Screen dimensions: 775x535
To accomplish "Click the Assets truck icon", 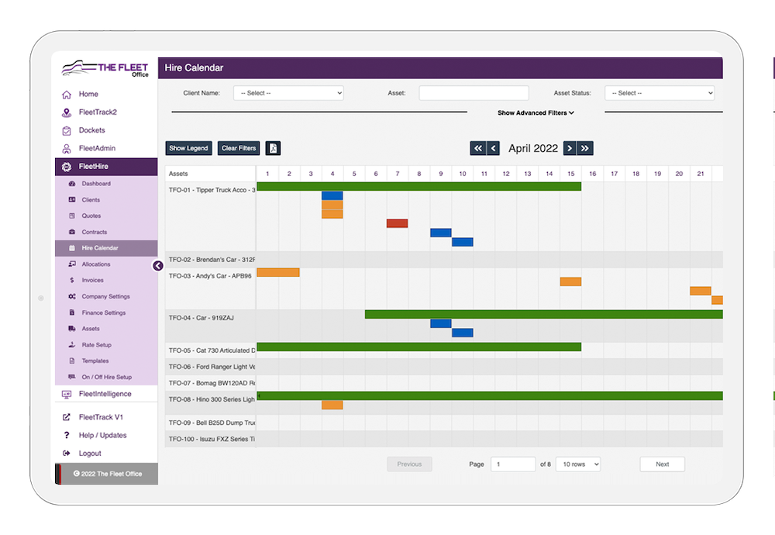I will coord(71,328).
